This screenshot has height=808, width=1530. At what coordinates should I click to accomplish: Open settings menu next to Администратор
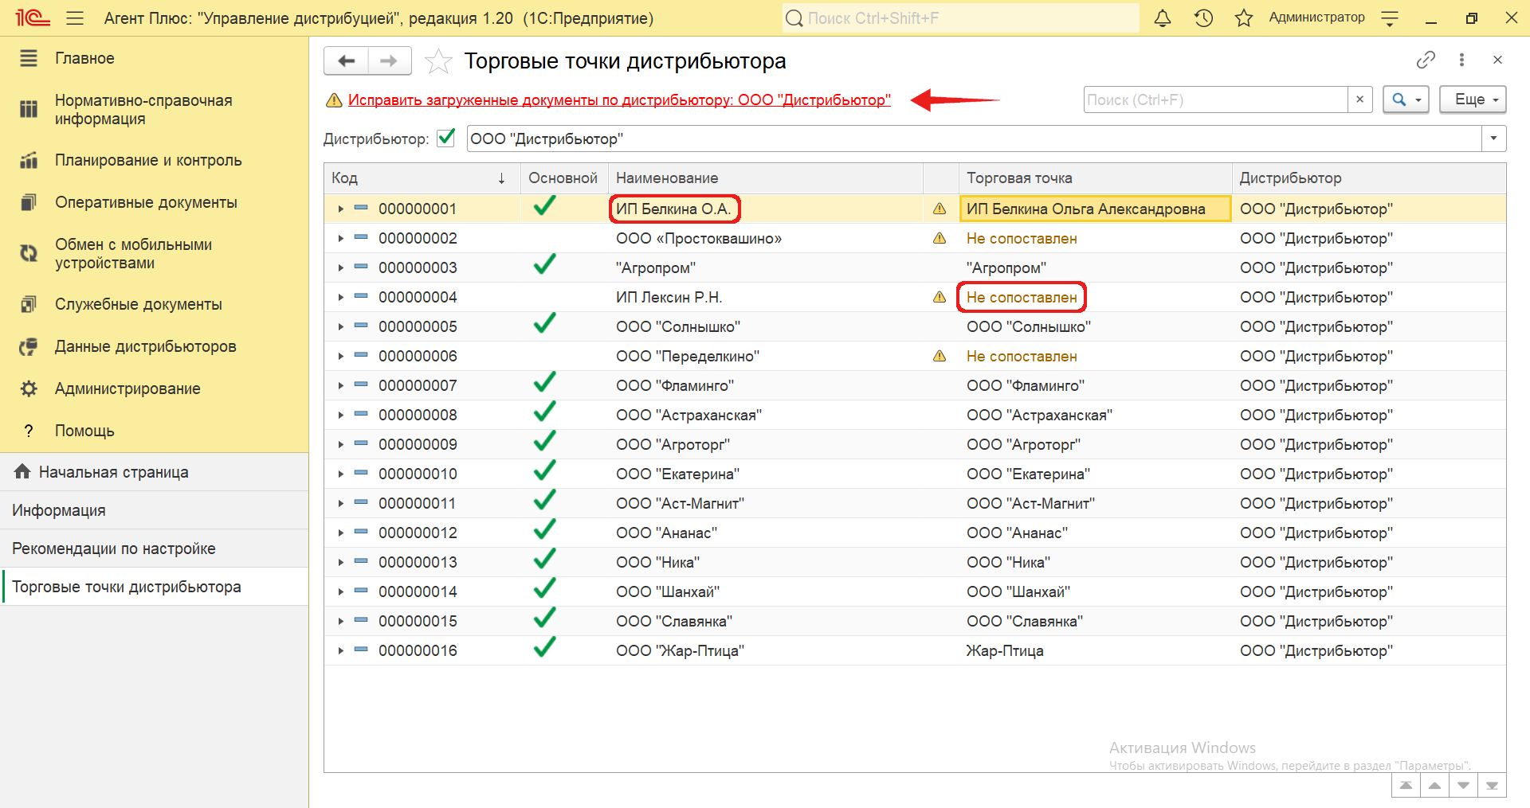coord(1390,18)
